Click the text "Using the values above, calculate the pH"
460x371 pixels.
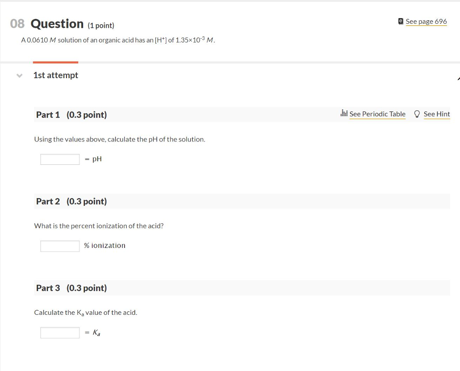(x=96, y=139)
